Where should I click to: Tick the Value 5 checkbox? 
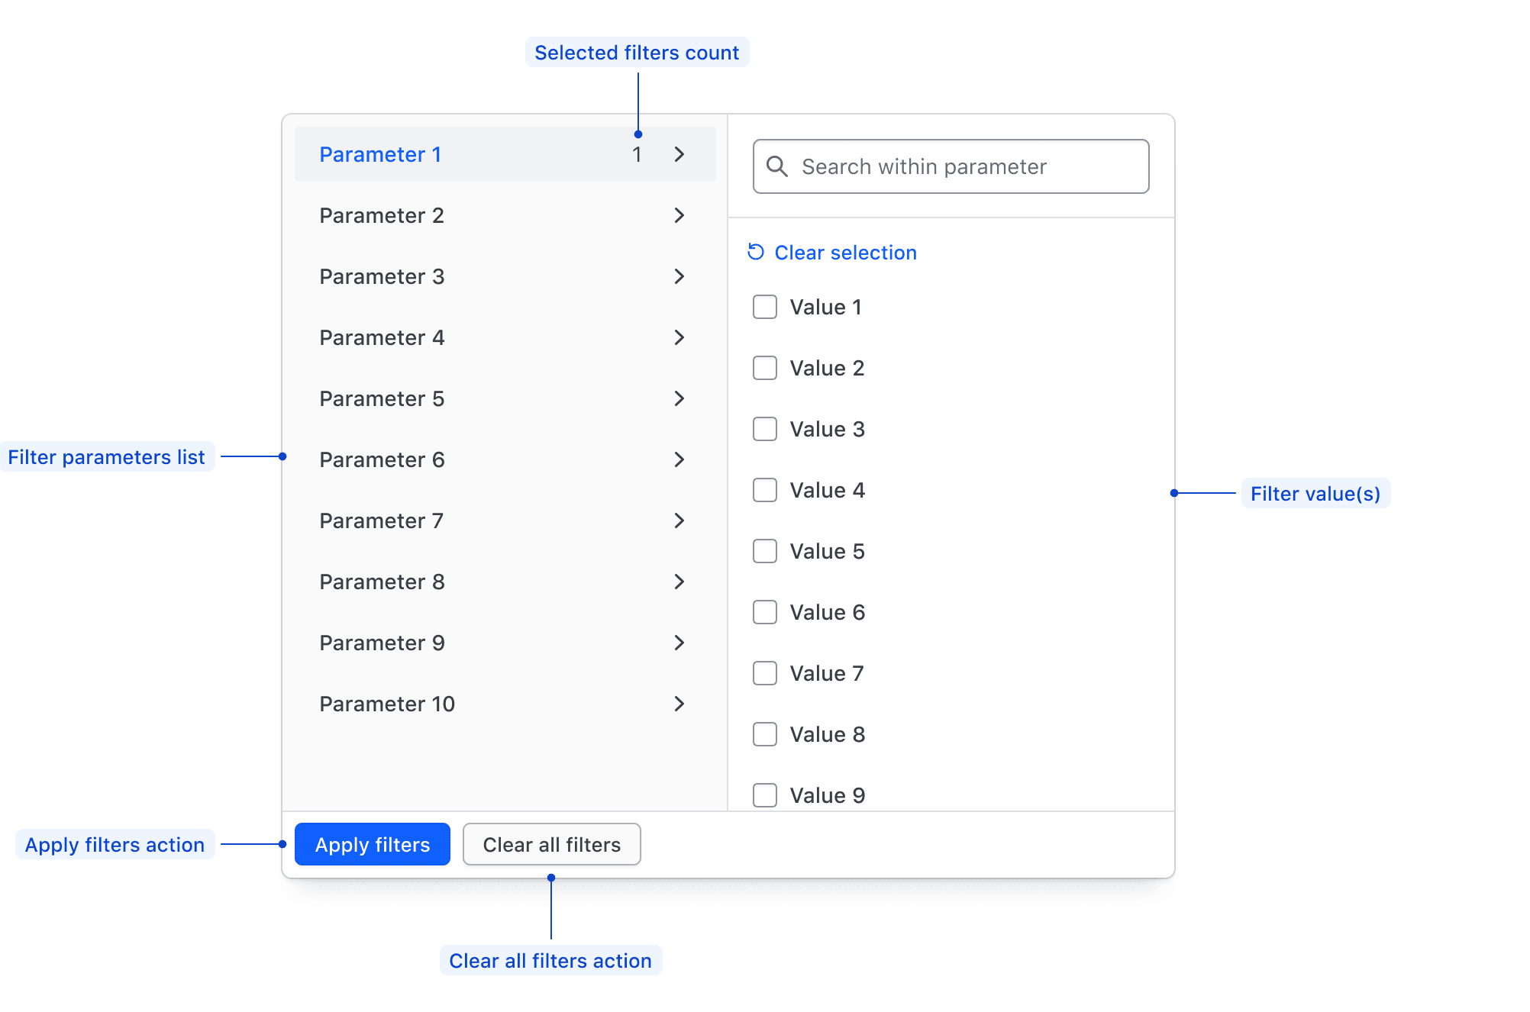coord(765,551)
